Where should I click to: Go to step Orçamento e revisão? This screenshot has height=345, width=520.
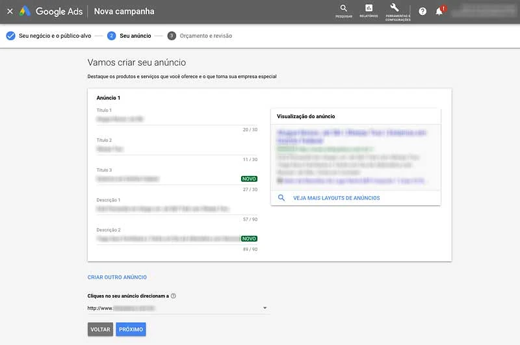[x=200, y=36]
